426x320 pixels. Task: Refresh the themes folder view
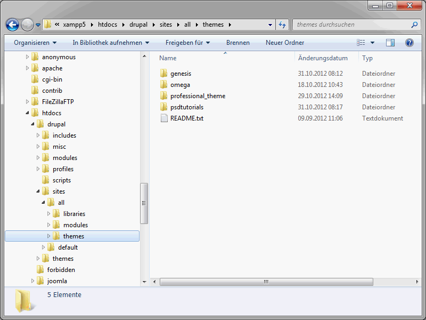282,25
